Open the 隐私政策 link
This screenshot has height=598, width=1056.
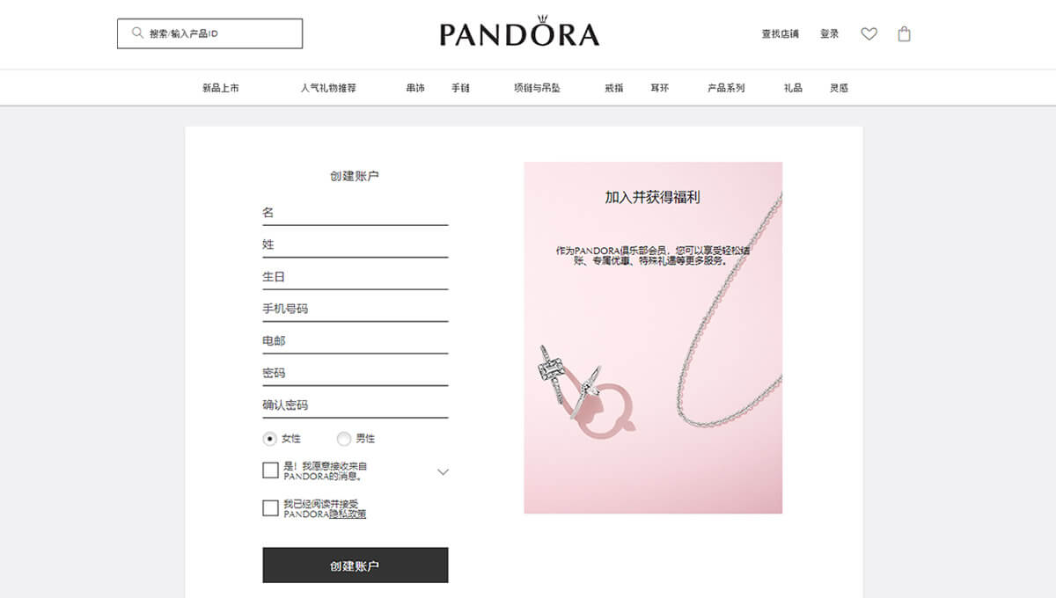348,514
